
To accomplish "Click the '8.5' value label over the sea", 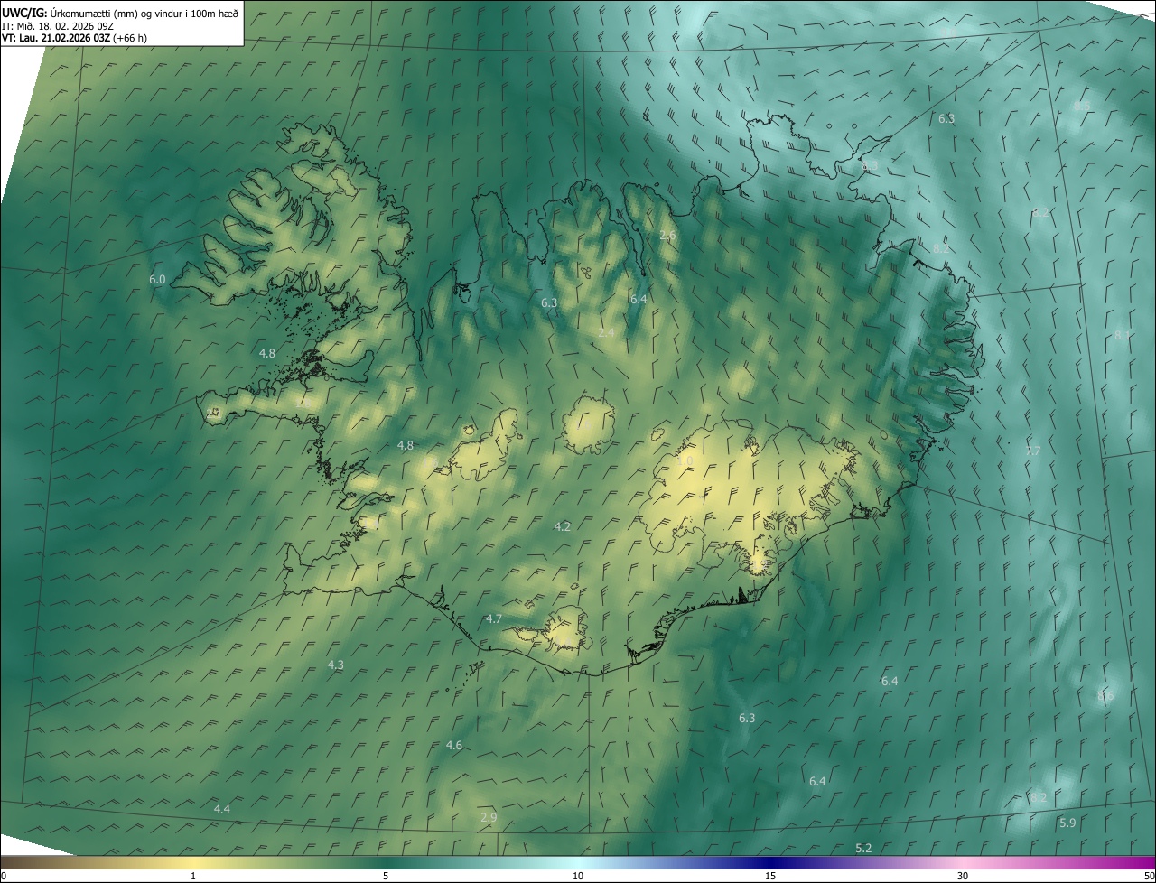I will coord(1082,107).
